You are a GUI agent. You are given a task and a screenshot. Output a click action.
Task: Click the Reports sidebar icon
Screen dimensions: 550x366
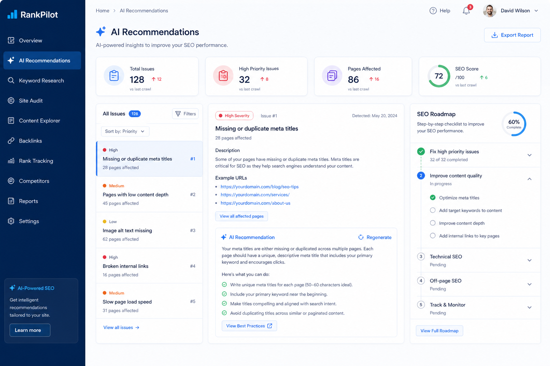pyautogui.click(x=11, y=201)
